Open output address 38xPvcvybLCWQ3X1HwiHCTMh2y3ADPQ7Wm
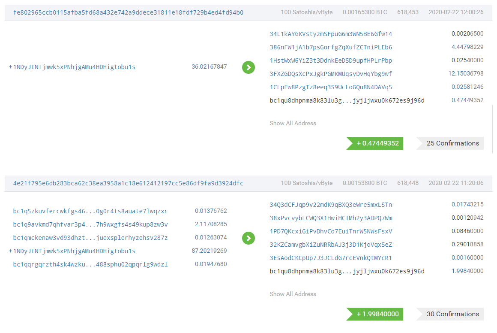 click(331, 218)
